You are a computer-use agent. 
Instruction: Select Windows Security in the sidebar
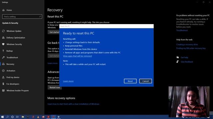pyautogui.click(x=14, y=44)
